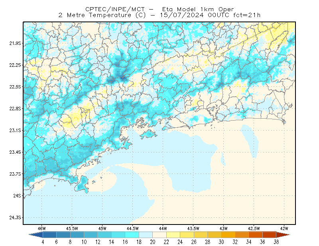
Task: Click the '23.4S' latitude label
Action: [x=15, y=152]
